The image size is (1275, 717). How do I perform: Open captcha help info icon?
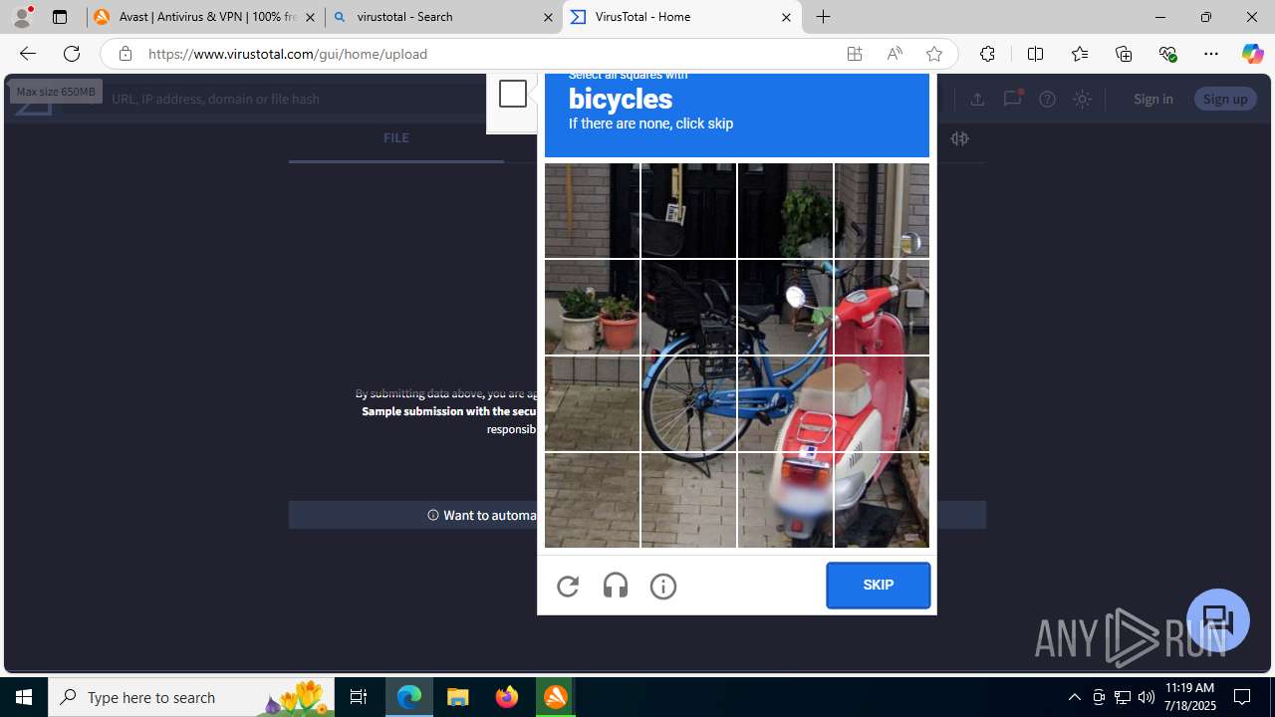coord(663,587)
